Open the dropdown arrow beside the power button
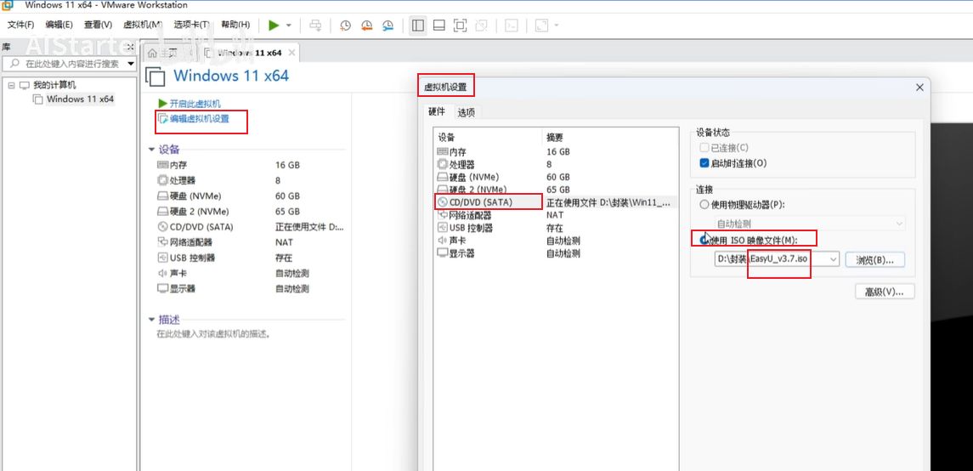The image size is (973, 471). coord(289,26)
